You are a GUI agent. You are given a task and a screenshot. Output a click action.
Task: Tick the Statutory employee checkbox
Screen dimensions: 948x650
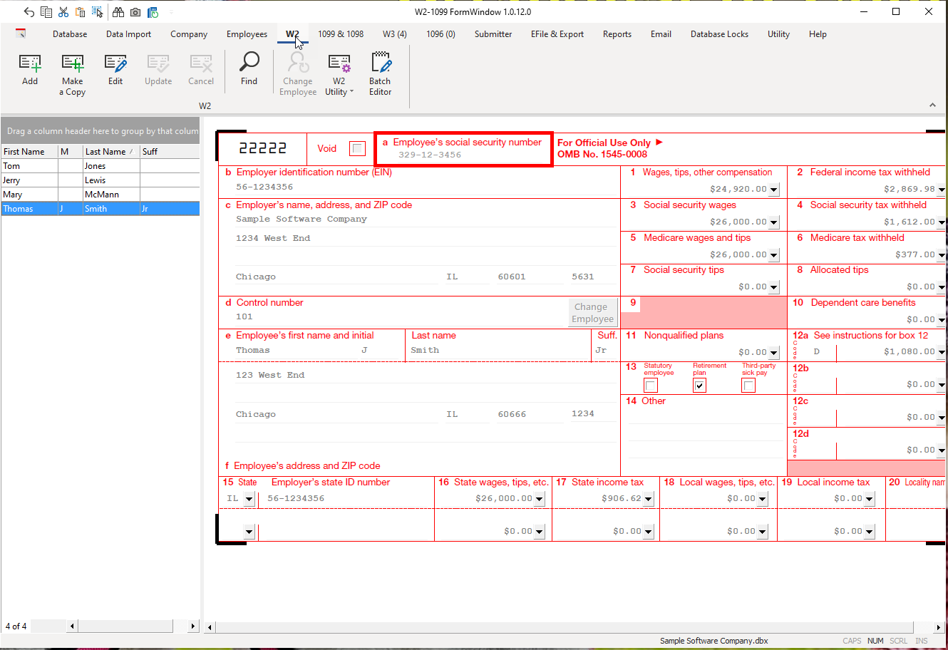[x=651, y=386]
